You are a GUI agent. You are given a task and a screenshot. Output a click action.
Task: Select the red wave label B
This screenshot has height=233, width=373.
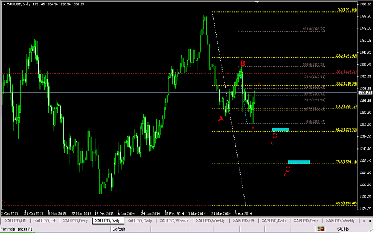click(243, 63)
